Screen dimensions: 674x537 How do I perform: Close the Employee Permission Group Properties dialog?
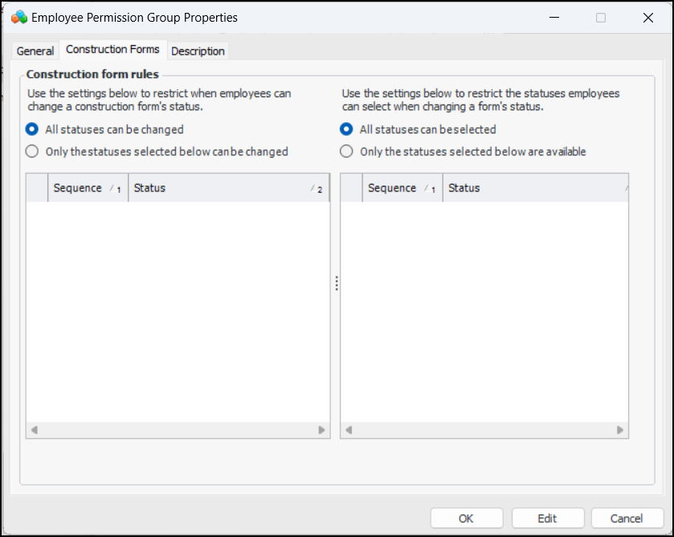pyautogui.click(x=648, y=18)
